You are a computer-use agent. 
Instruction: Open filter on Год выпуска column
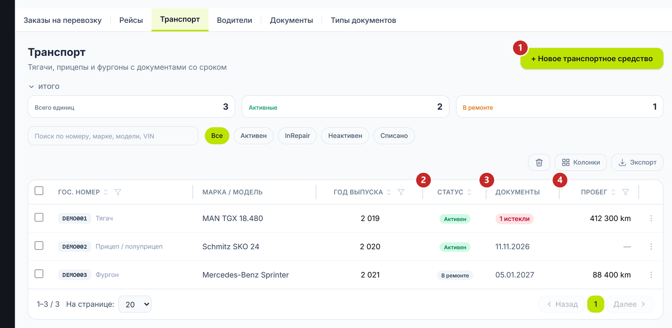coord(401,192)
